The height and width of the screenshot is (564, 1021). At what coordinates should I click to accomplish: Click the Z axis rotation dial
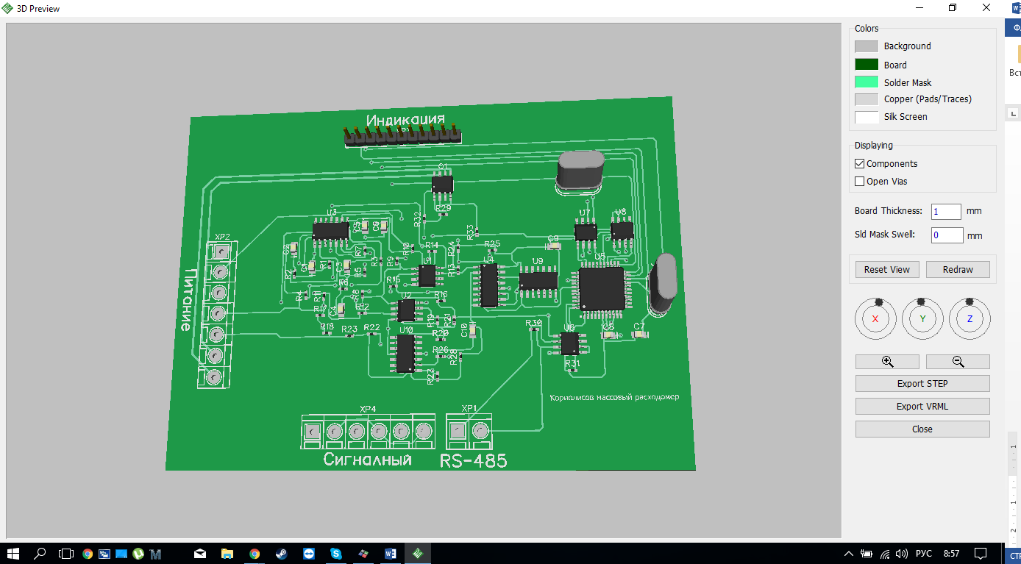[x=970, y=318]
